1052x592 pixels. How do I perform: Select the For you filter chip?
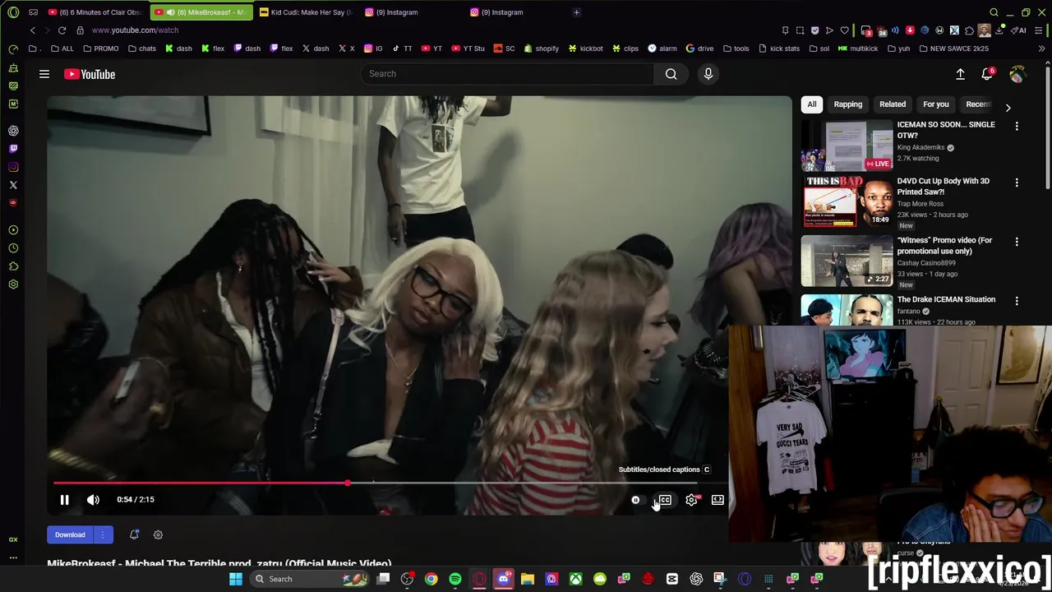tap(935, 104)
